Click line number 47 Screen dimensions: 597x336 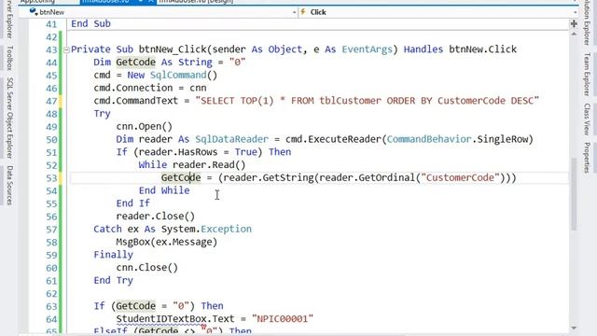click(x=51, y=102)
